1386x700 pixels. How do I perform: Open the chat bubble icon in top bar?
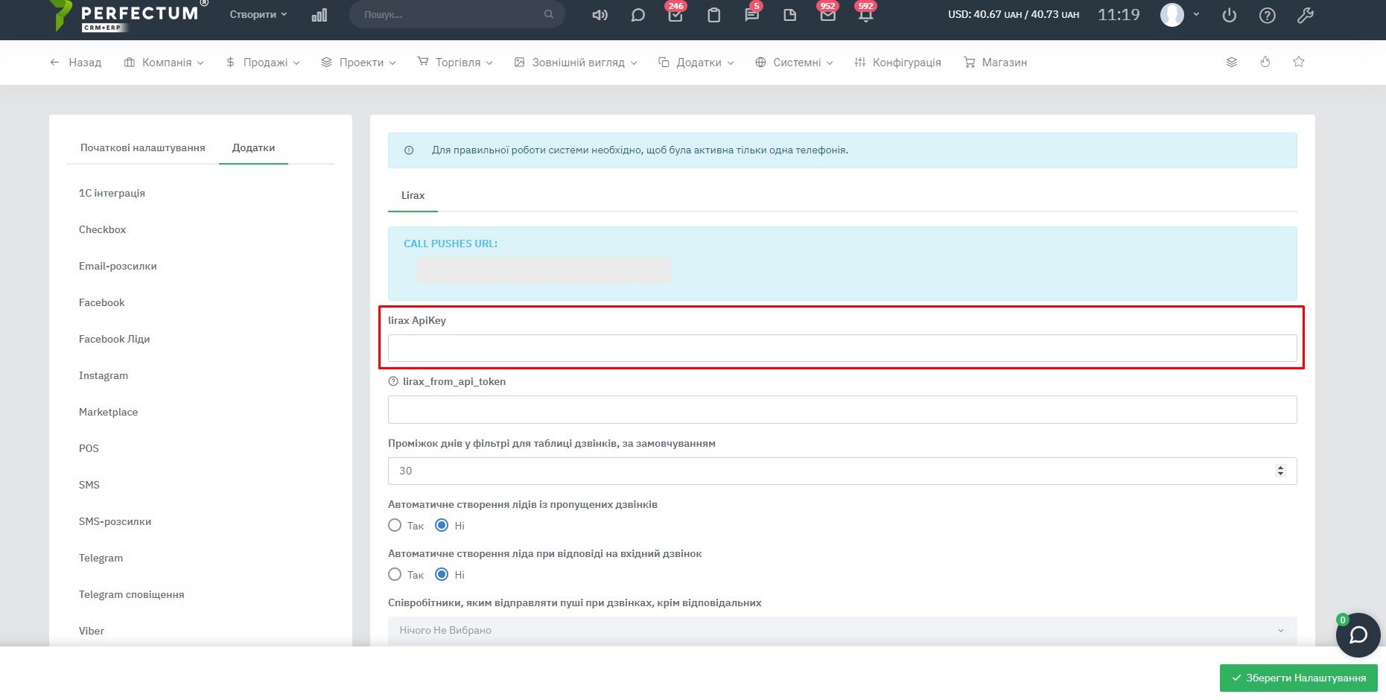coord(638,15)
